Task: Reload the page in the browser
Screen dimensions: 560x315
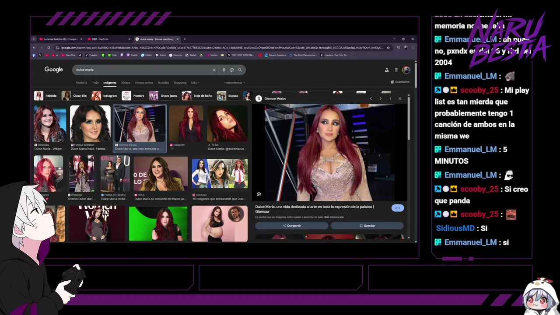Action: click(49, 47)
